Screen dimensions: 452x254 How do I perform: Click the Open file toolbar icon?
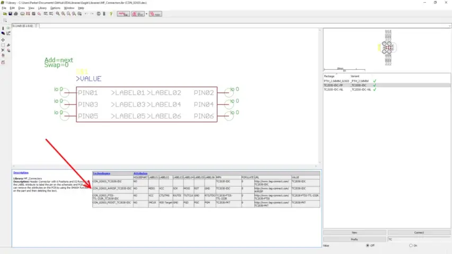click(x=4, y=14)
